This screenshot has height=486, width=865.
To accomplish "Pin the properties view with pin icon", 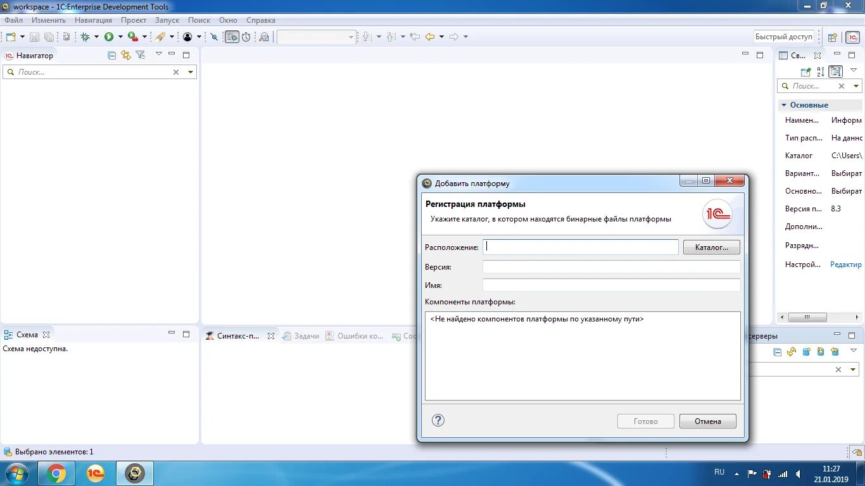I will [806, 72].
